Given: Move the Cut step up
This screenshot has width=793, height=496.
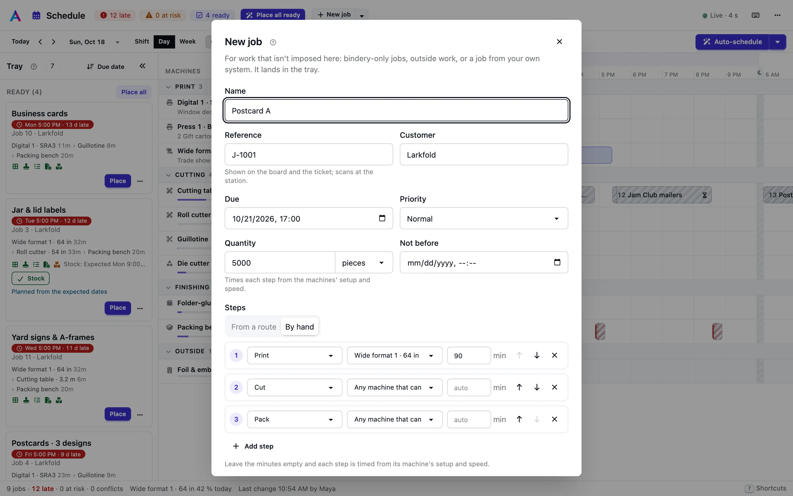Looking at the screenshot, I should (519, 387).
